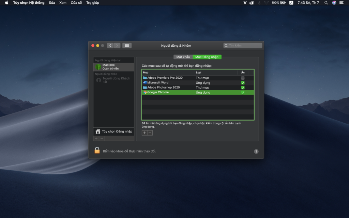Select the Adobe Premiere Pro 2020 row

[198, 78]
